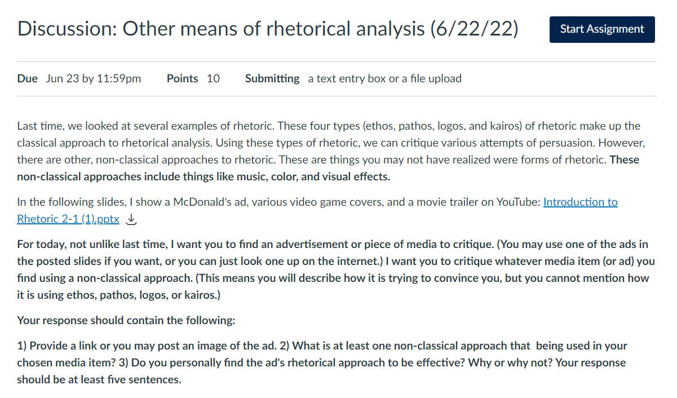
Task: Open the Introduction to Rhetoric slides link
Action: (580, 202)
